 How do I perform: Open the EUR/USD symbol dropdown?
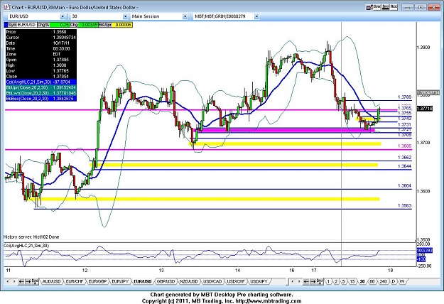coord(63,16)
